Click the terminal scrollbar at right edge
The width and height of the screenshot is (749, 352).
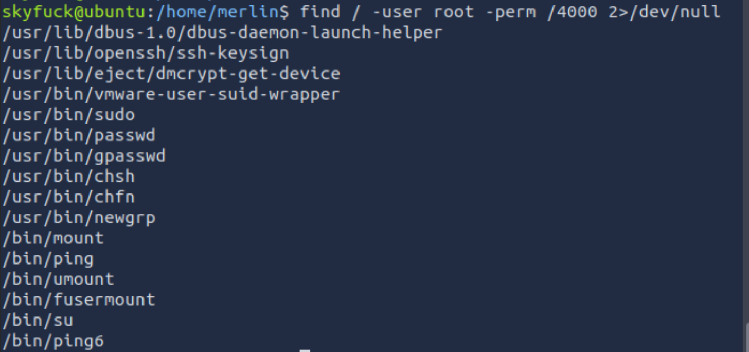click(x=746, y=337)
